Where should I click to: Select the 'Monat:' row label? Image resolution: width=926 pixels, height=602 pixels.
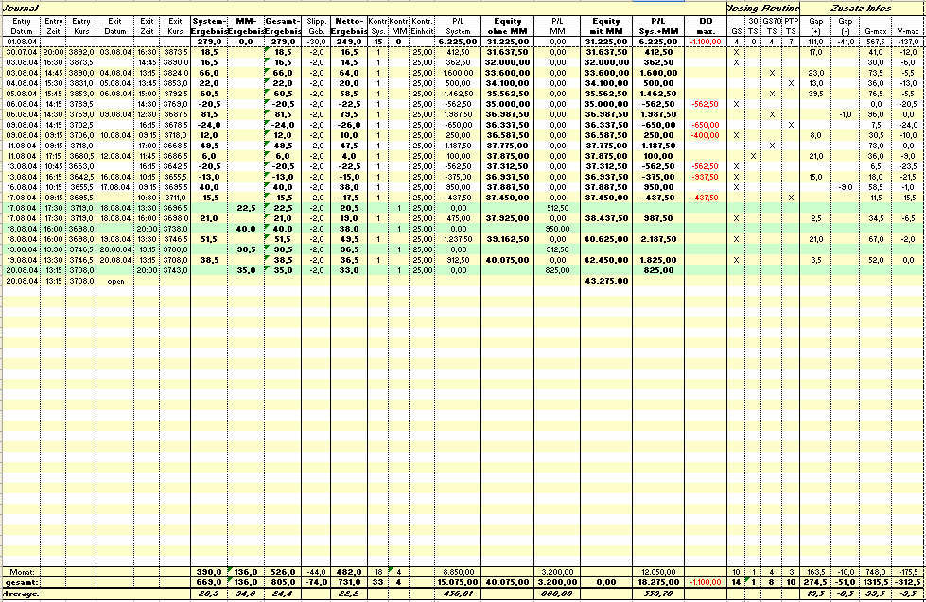[x=21, y=573]
